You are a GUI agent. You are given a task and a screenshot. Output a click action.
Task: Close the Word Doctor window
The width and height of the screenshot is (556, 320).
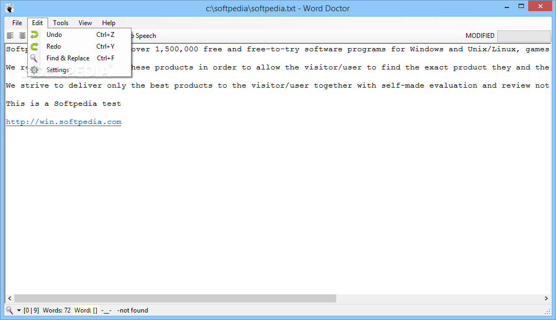click(x=540, y=6)
